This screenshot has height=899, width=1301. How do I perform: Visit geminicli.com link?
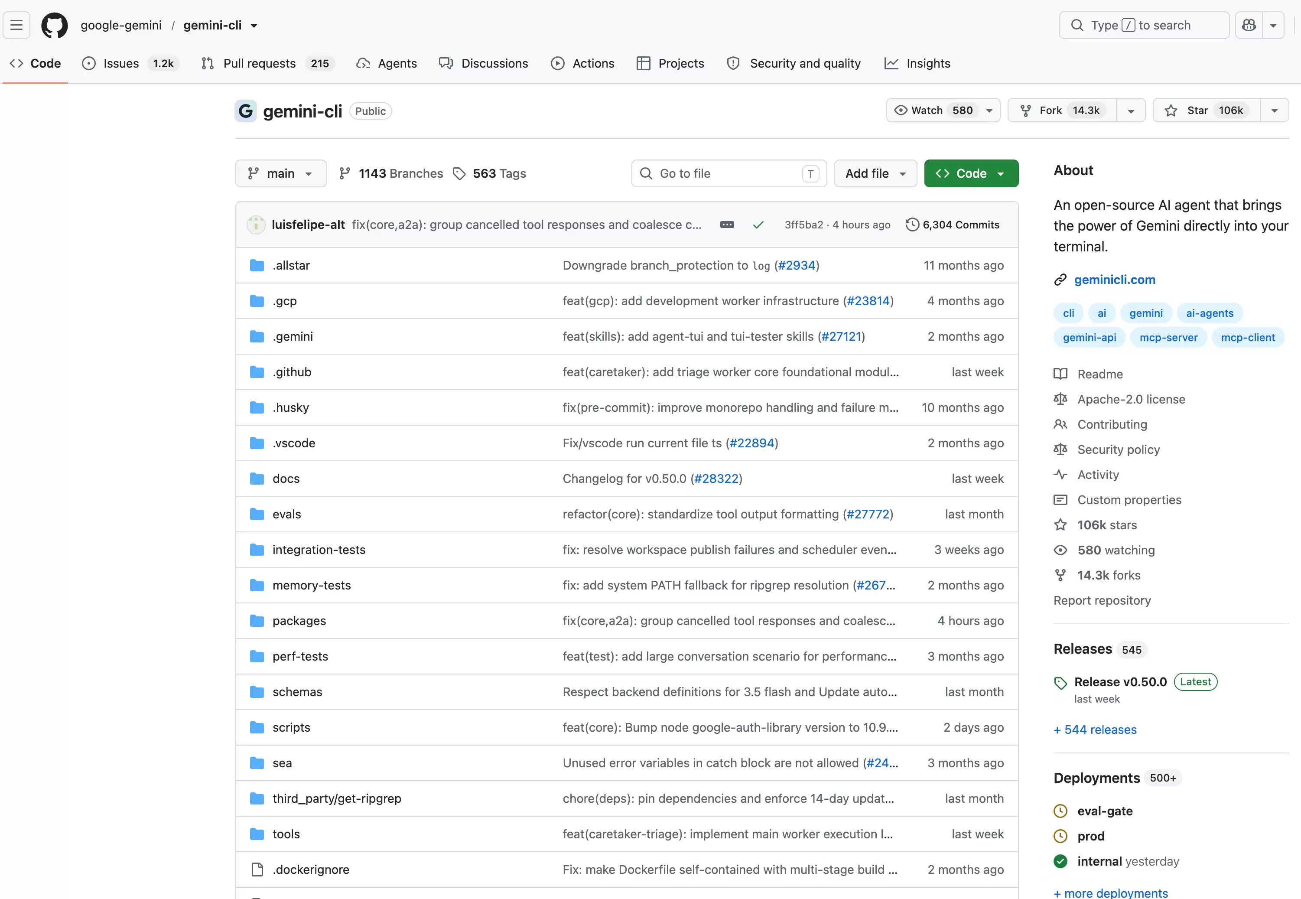(1115, 280)
